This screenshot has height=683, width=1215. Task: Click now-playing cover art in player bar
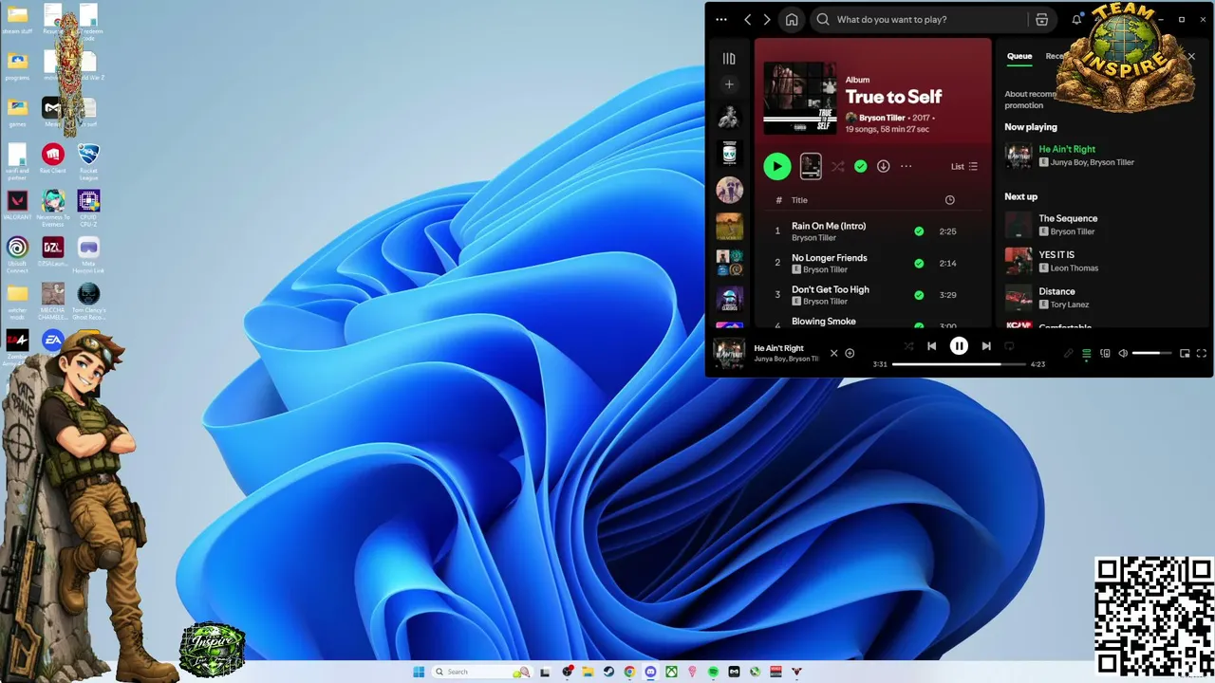[729, 353]
